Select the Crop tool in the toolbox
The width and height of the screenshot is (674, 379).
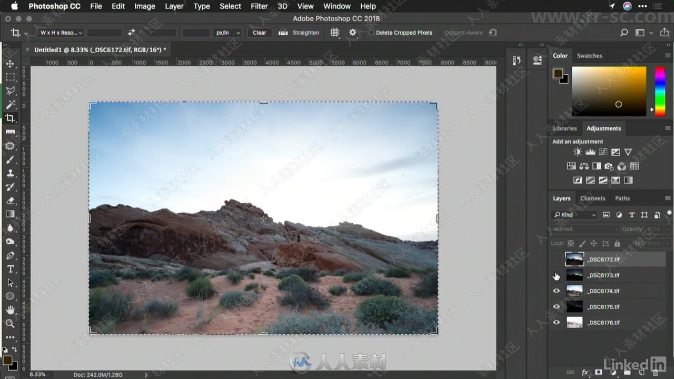coord(10,118)
